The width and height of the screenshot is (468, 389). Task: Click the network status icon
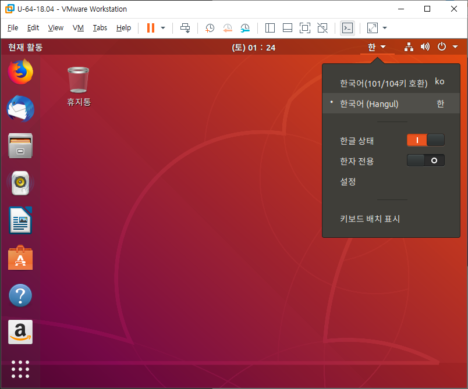click(x=409, y=47)
